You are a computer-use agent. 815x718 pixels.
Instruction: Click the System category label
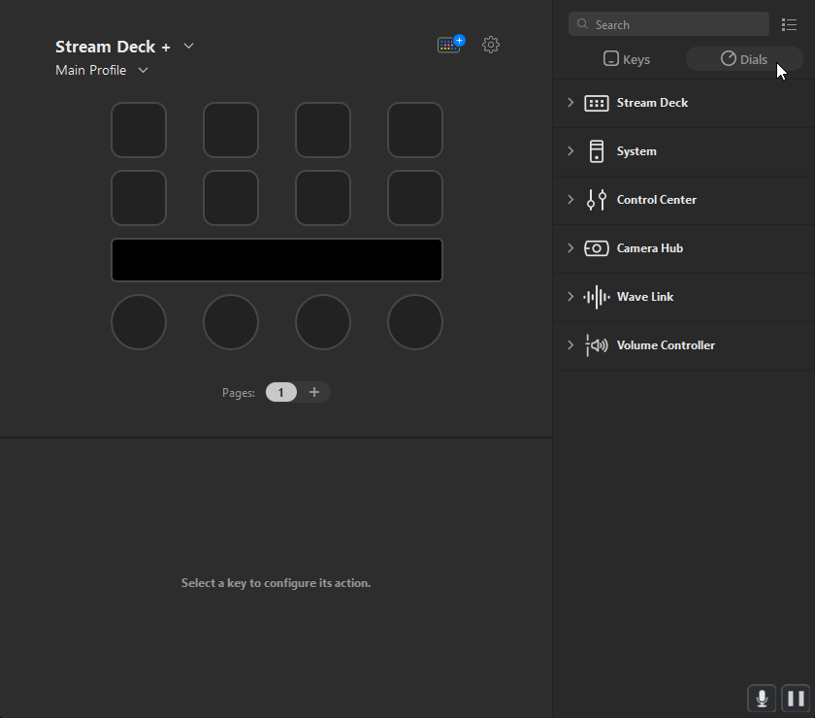click(636, 151)
